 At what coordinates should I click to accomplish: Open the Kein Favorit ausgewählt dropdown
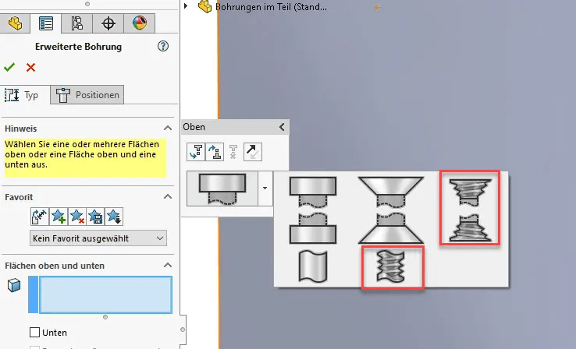pos(98,238)
